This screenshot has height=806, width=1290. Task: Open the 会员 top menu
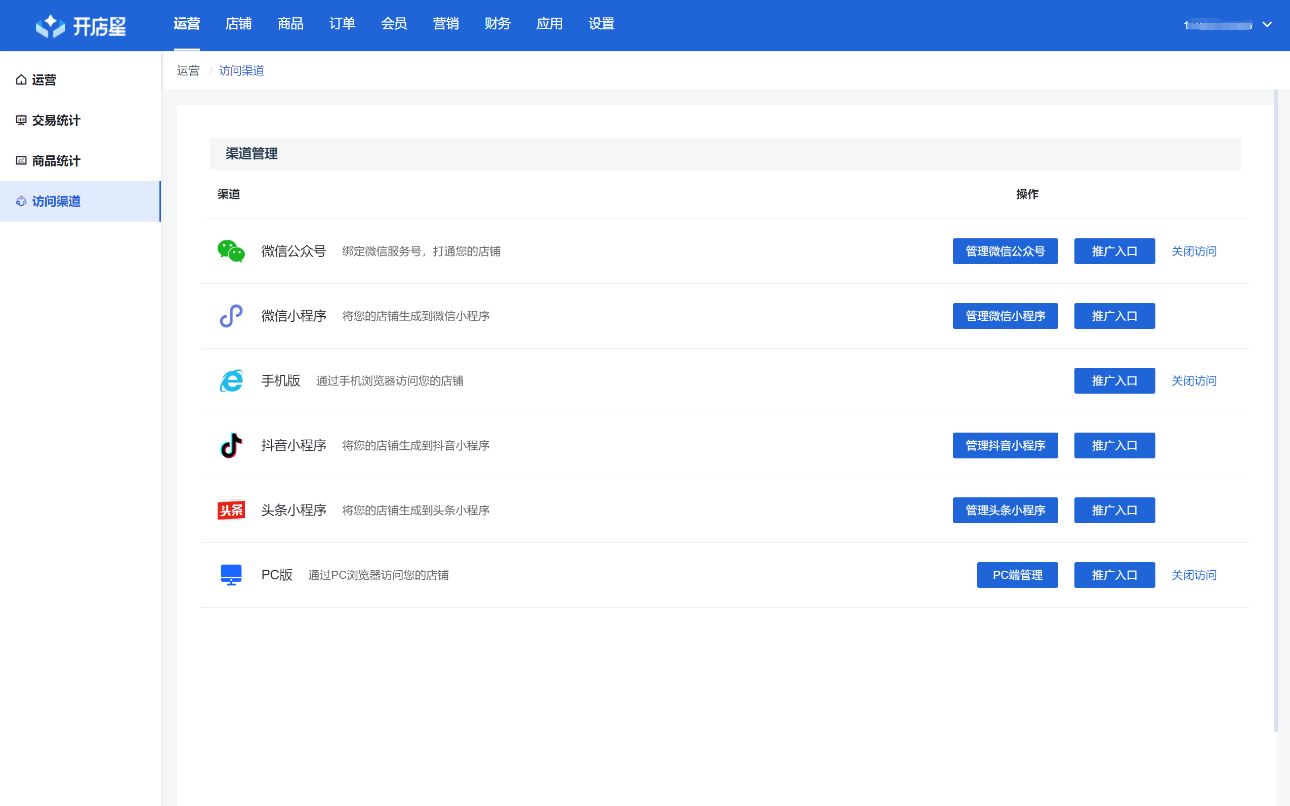394,23
